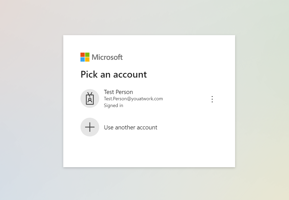
Task: Open the three-dot account options menu
Action: [212, 99]
